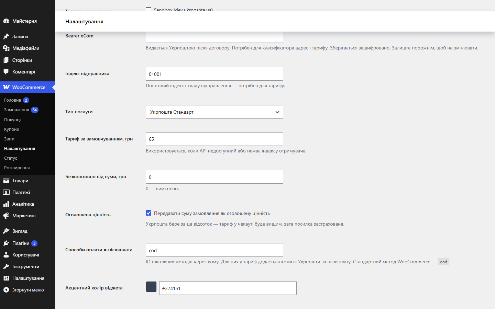Collapse sidebar via Згорнути меню label
Viewport: 495px width, 309px height.
pyautogui.click(x=28, y=290)
